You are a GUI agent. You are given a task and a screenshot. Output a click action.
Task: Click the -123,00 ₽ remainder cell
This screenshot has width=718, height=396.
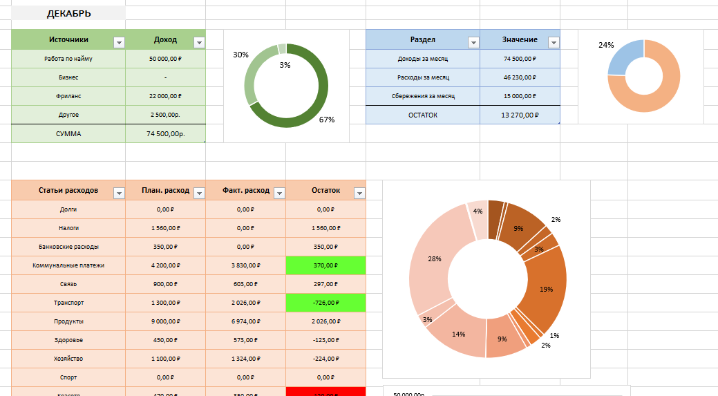coord(326,340)
